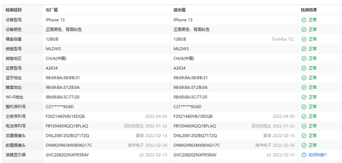The height and width of the screenshot is (163, 342).
Task: Select read-out front camera serial DNM20963MXB0KG17C
Action: [197, 145]
